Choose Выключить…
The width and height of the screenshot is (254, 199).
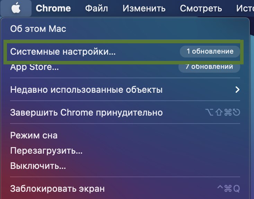coord(125,166)
